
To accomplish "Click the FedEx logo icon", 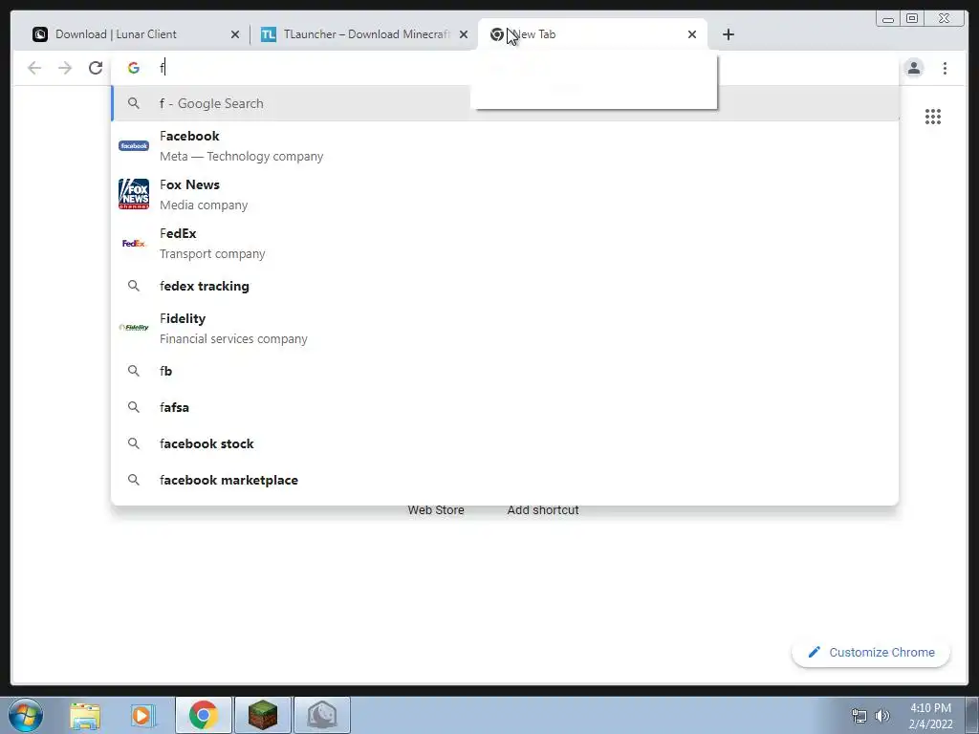I will [x=134, y=244].
